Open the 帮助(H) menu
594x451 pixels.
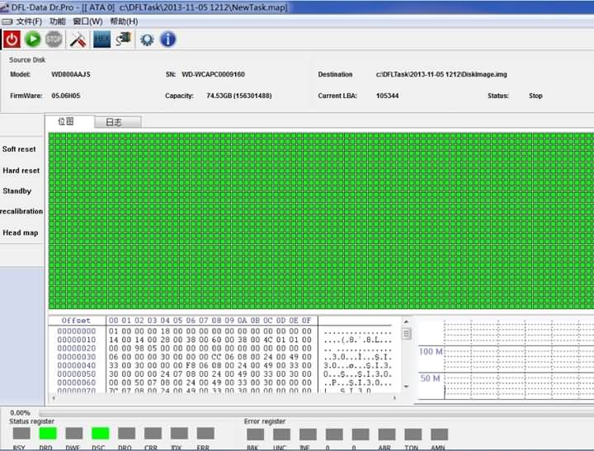tap(124, 21)
